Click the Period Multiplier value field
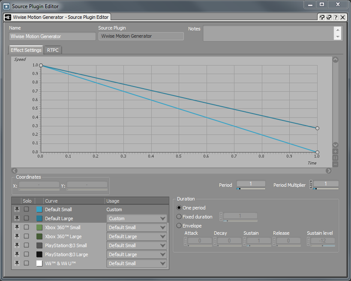 [326, 184]
